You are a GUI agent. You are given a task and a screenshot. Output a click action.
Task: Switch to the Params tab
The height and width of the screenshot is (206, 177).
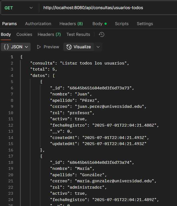[9, 24]
